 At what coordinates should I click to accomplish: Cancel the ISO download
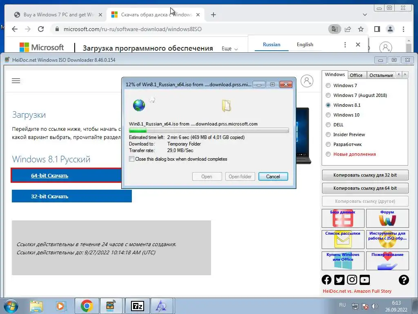273,177
